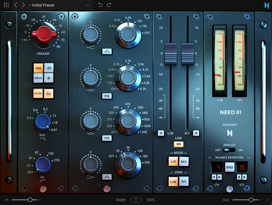This screenshot has width=272, height=205.
Task: Open the preset browser grid icon
Action: 6,5
